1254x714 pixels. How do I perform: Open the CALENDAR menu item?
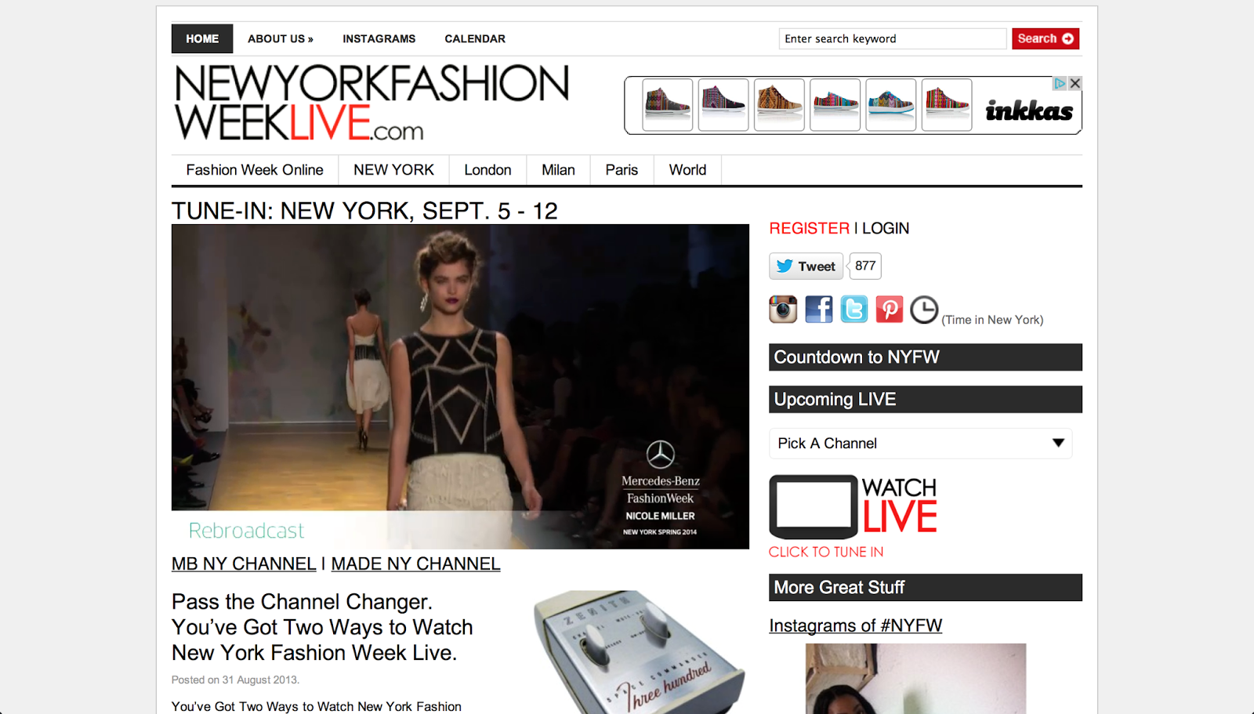(475, 38)
